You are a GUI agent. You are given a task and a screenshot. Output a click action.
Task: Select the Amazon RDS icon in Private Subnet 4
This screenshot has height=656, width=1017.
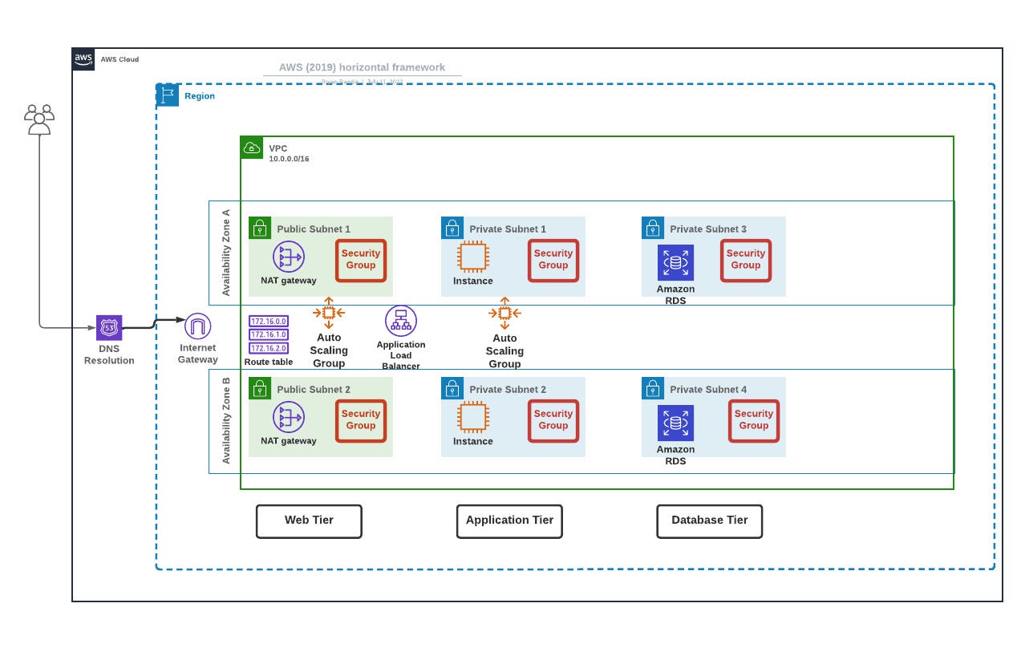(675, 422)
